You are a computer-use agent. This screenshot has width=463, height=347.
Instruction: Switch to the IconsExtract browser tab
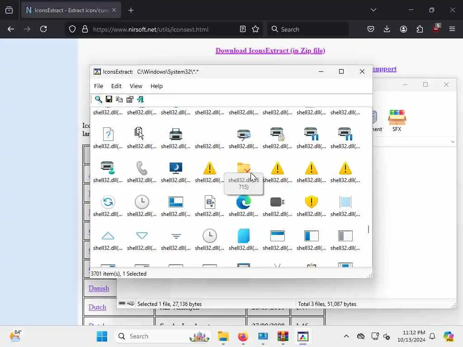point(71,10)
